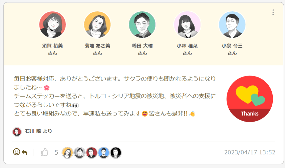Open 小林 稚菜's avatar with pink background
Image resolution: width=285 pixels, height=168 pixels.
pos(187,25)
